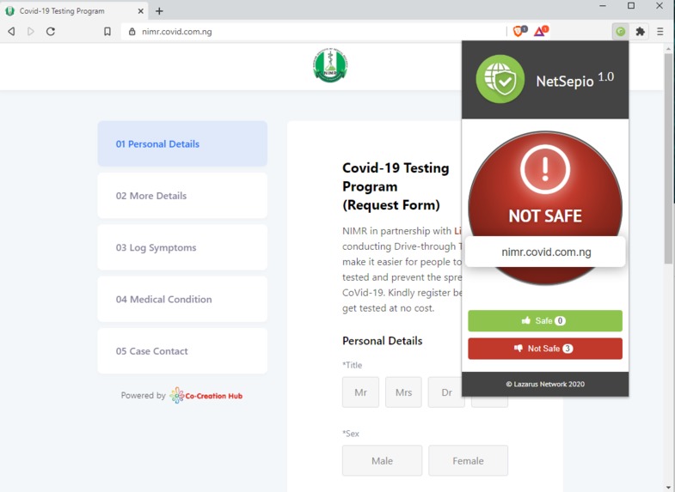This screenshot has height=492, width=675.
Task: Click the NOT SAFE warning exclamation icon
Action: (545, 169)
